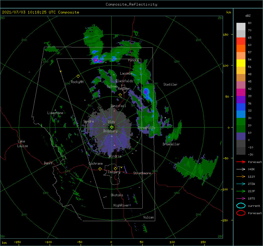Image resolution: width=263 pixels, height=246 pixels.
Task: Click the Sundre town label
Action: pos(89,121)
